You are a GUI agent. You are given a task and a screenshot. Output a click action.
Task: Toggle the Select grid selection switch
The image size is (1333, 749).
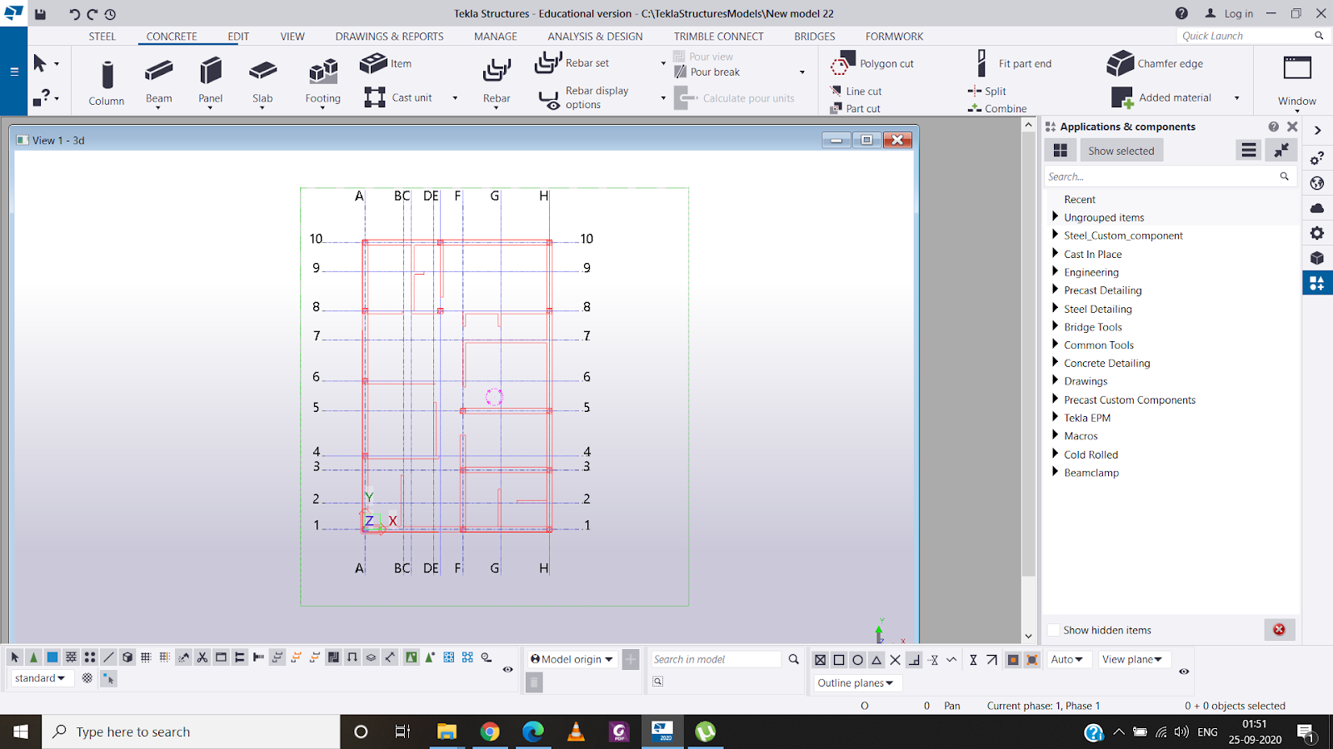[x=146, y=657]
